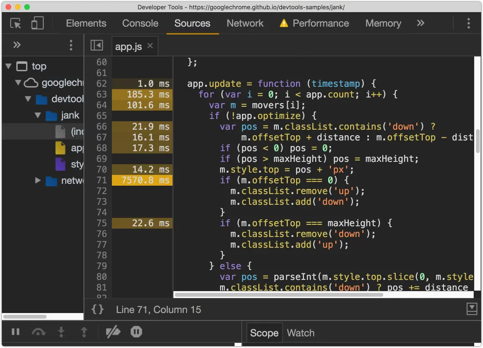This screenshot has width=483, height=348.
Task: Pretty print source with braces icon
Action: click(97, 309)
